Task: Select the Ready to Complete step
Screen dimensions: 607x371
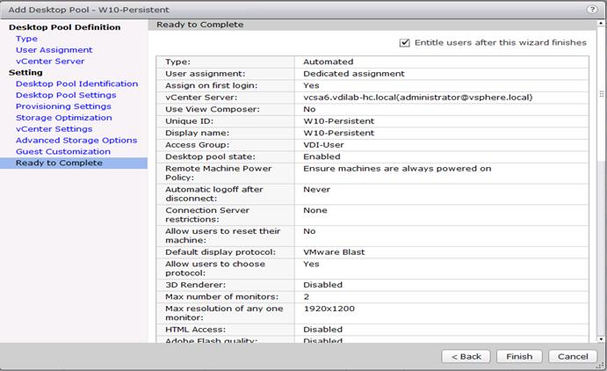Action: coord(74,163)
